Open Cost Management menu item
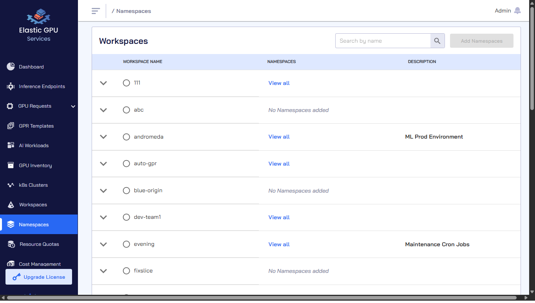Screen dimensions: 535x303 pos(39,264)
